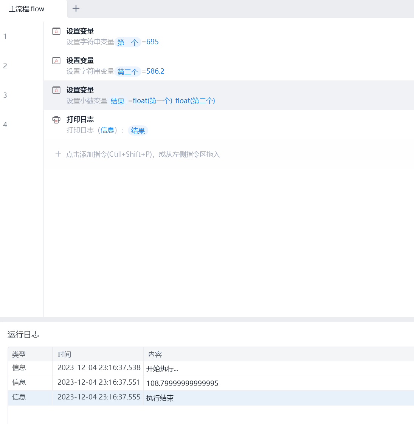The height and width of the screenshot is (424, 414).
Task: Click the value 586.2 in step 2
Action: tap(155, 71)
